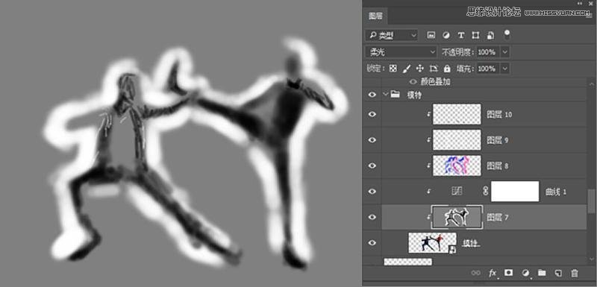Click the 填充 100% value field
Viewport: 597px width, 287px height.
[488, 69]
